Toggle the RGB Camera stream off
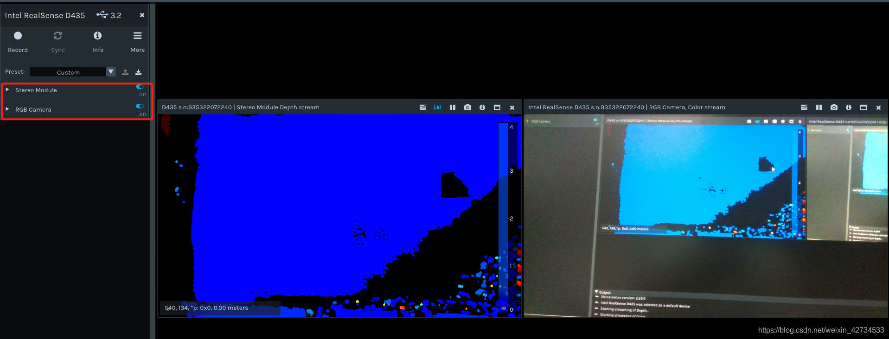Viewport: 889px width, 339px height. pyautogui.click(x=140, y=106)
